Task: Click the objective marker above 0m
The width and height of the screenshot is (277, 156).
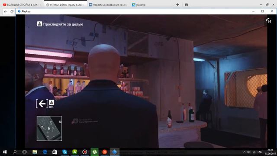Action: [x=52, y=102]
